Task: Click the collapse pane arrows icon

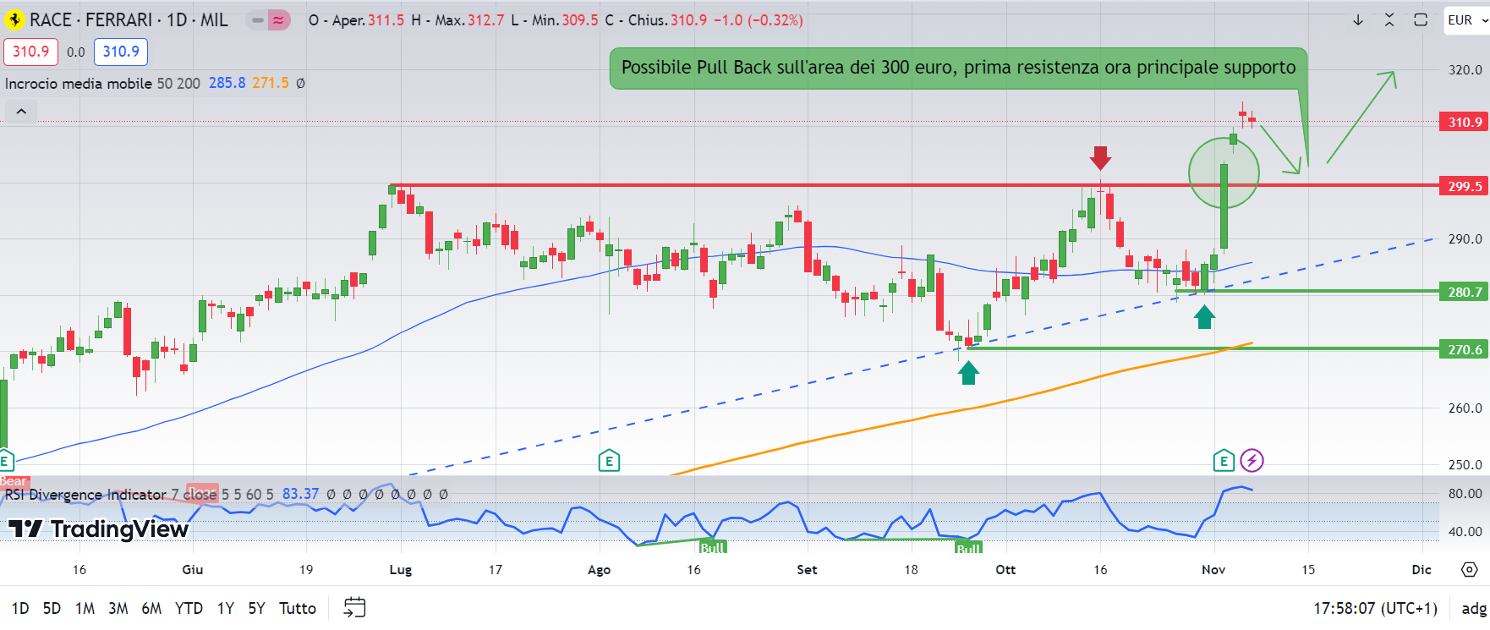Action: coord(1389,19)
